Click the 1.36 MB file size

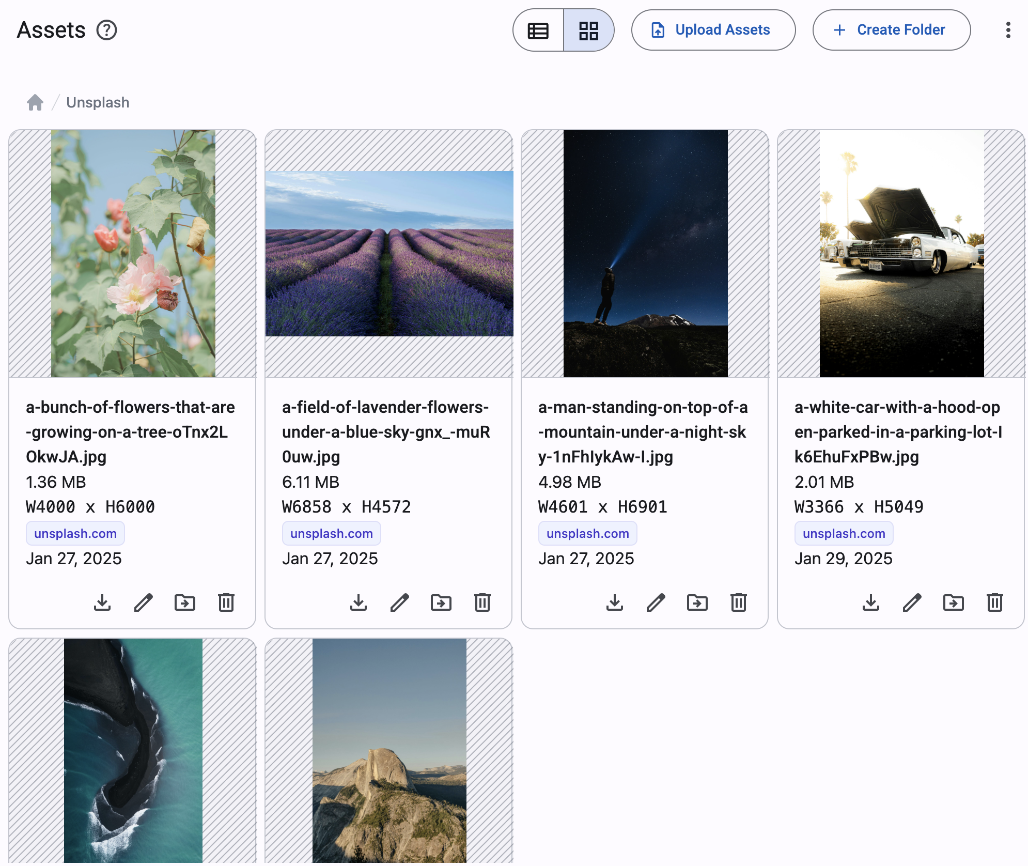click(56, 482)
